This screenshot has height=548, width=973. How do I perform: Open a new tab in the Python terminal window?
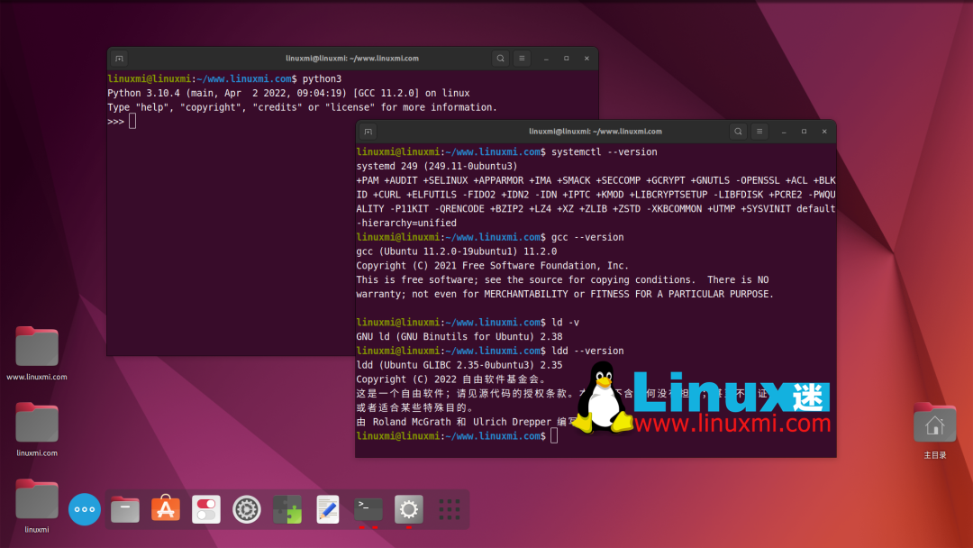tap(119, 58)
